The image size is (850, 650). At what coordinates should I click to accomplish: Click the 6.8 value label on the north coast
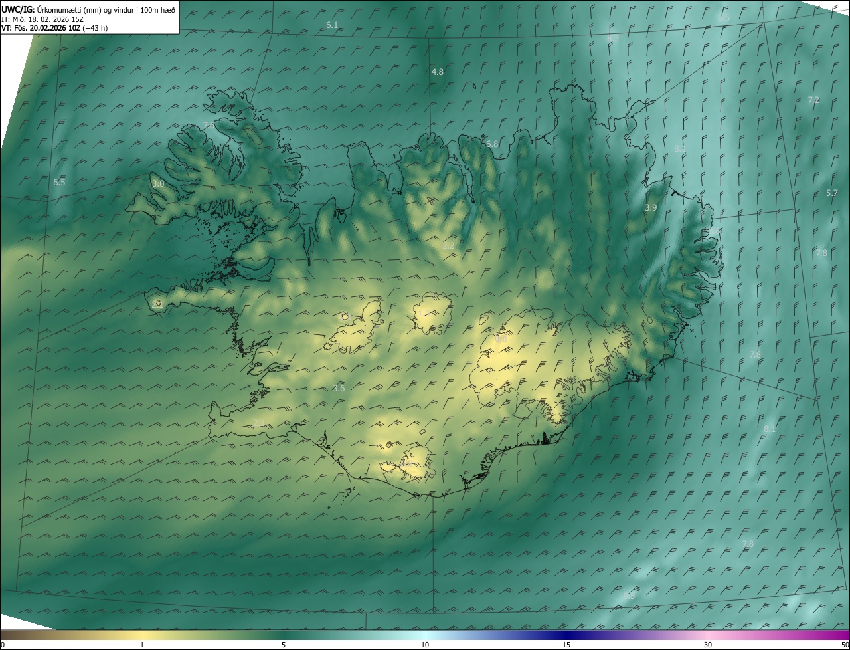click(492, 144)
